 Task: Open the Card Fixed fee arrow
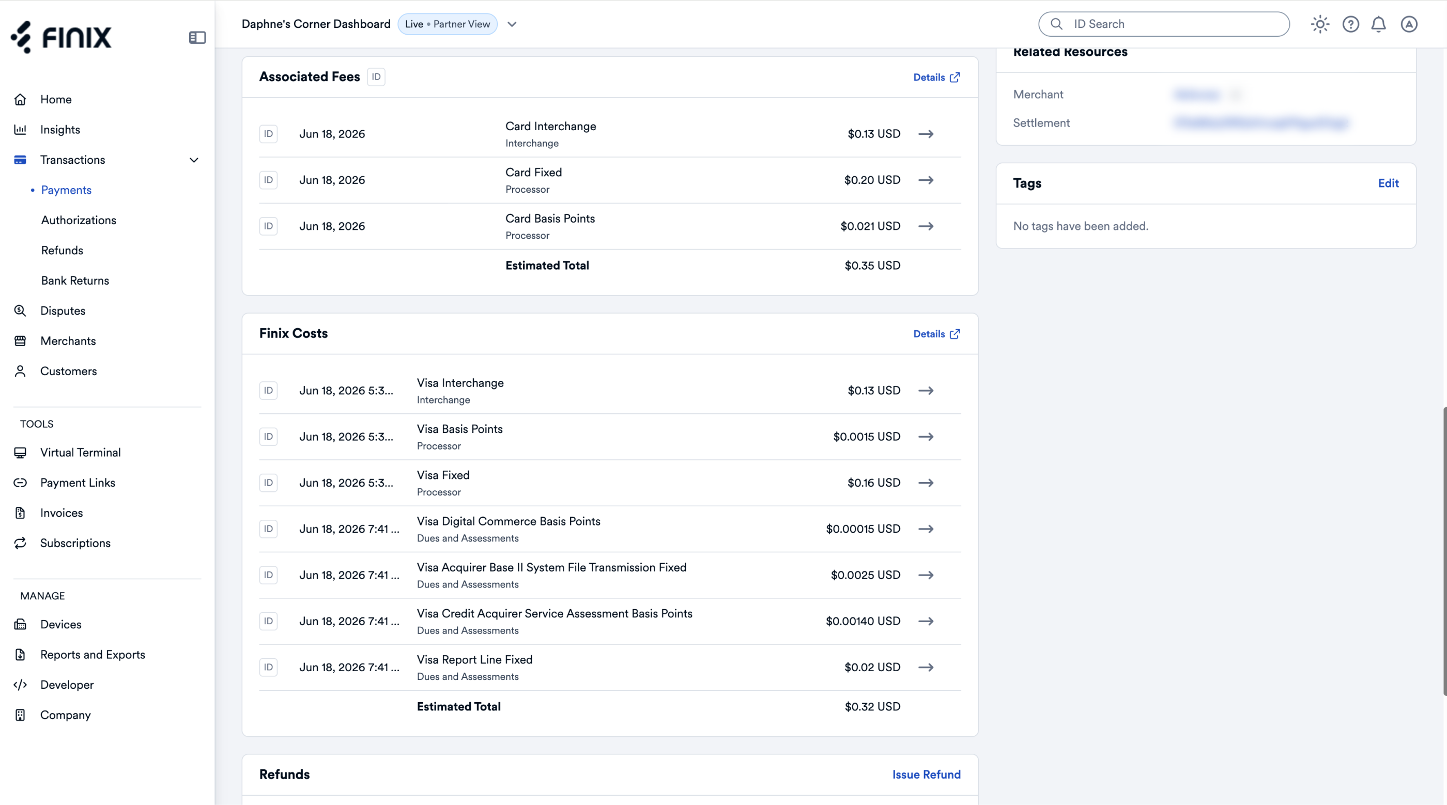[x=926, y=180]
